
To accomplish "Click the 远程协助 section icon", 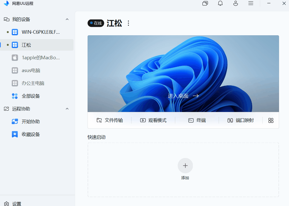I will pyautogui.click(x=6, y=109).
